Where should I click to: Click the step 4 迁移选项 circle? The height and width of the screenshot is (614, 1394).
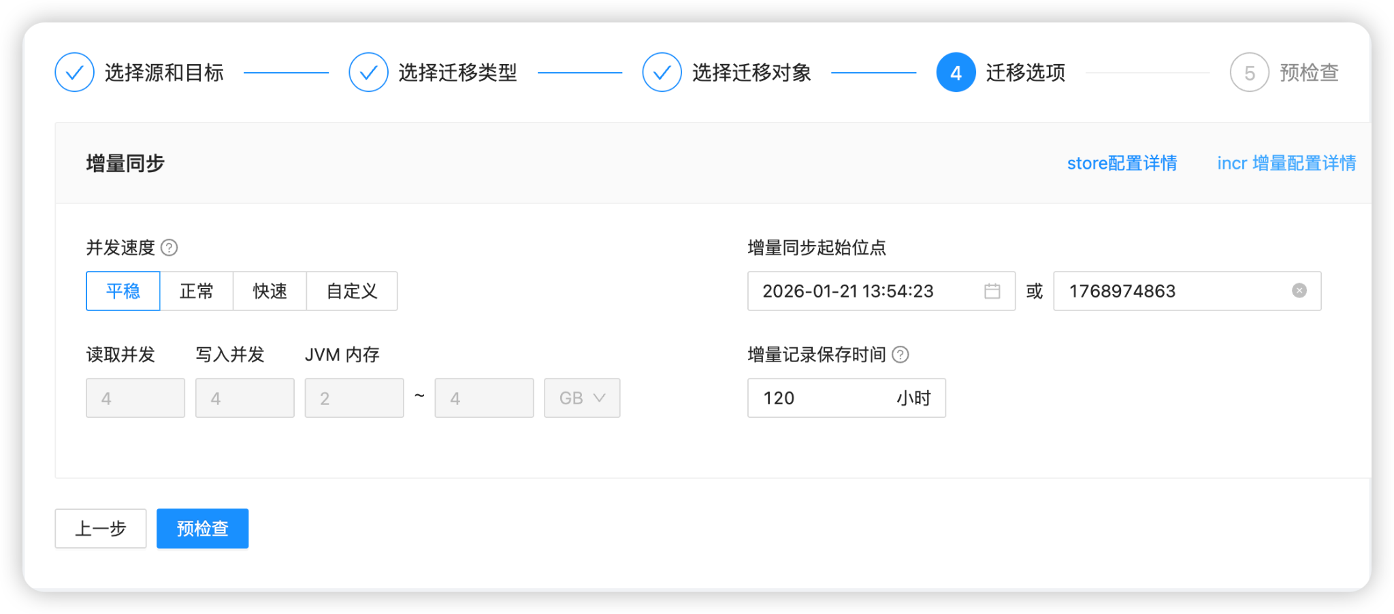[956, 73]
